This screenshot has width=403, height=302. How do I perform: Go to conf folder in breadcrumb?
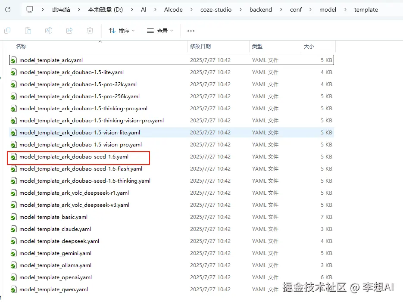click(x=296, y=9)
